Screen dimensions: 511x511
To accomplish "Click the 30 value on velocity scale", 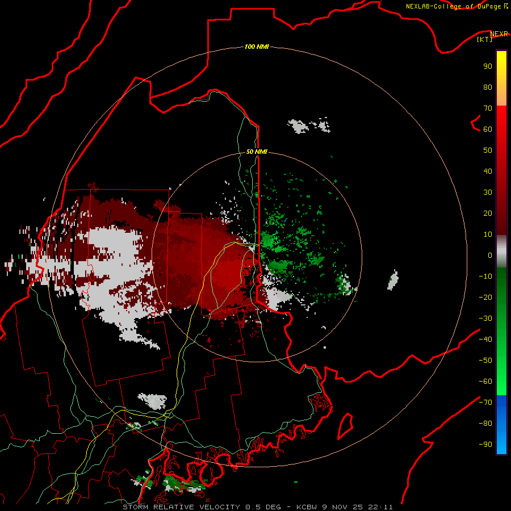I will point(488,192).
